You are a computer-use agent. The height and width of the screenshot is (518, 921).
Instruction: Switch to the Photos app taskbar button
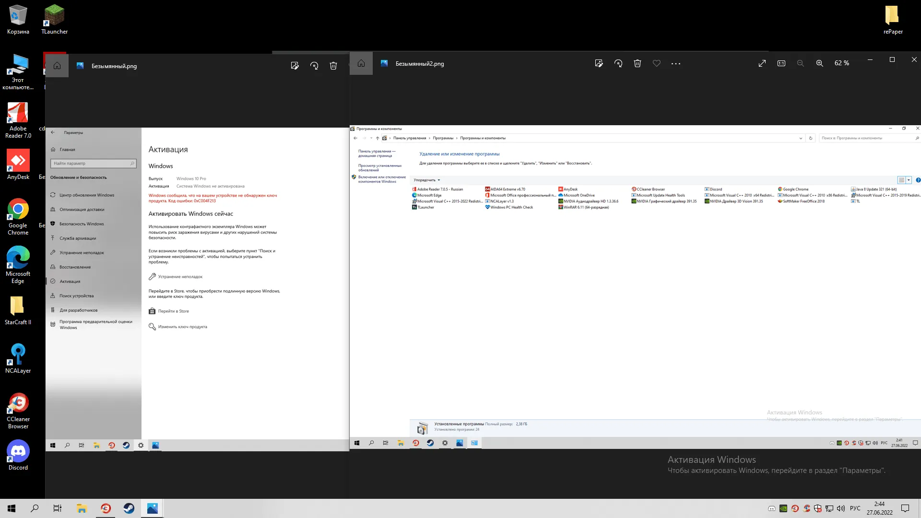click(x=153, y=508)
